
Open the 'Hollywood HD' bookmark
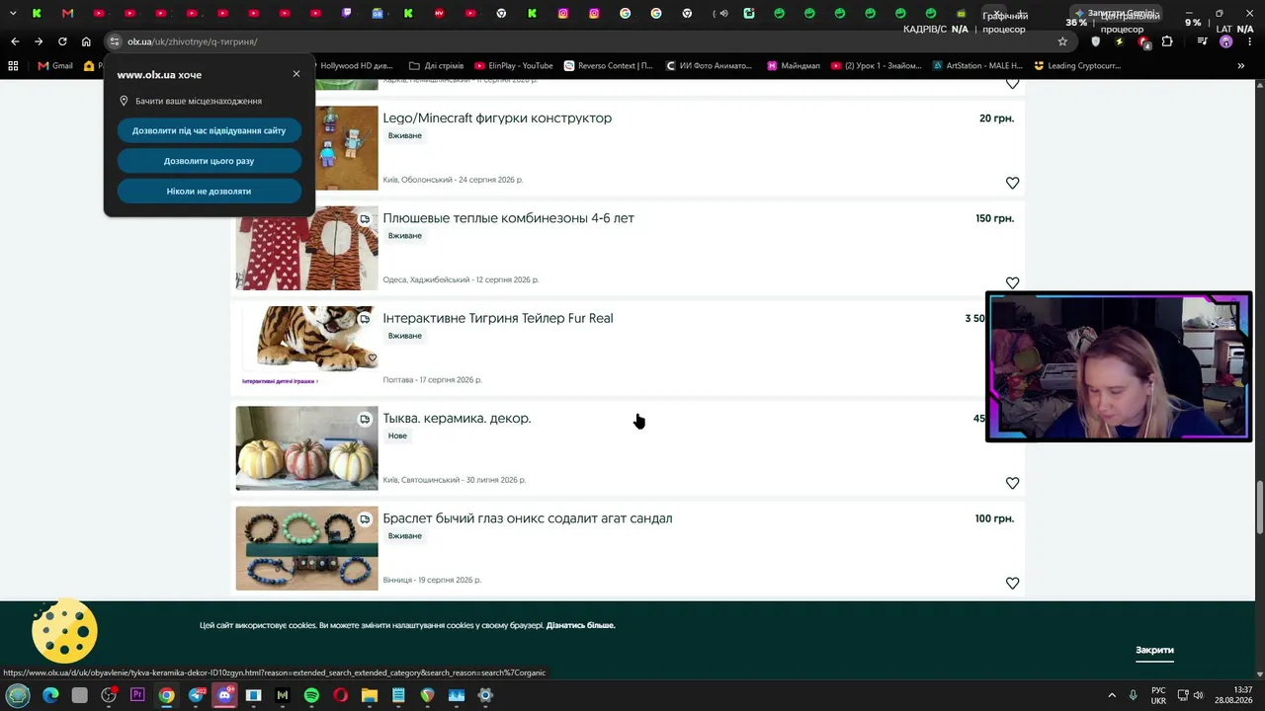355,66
